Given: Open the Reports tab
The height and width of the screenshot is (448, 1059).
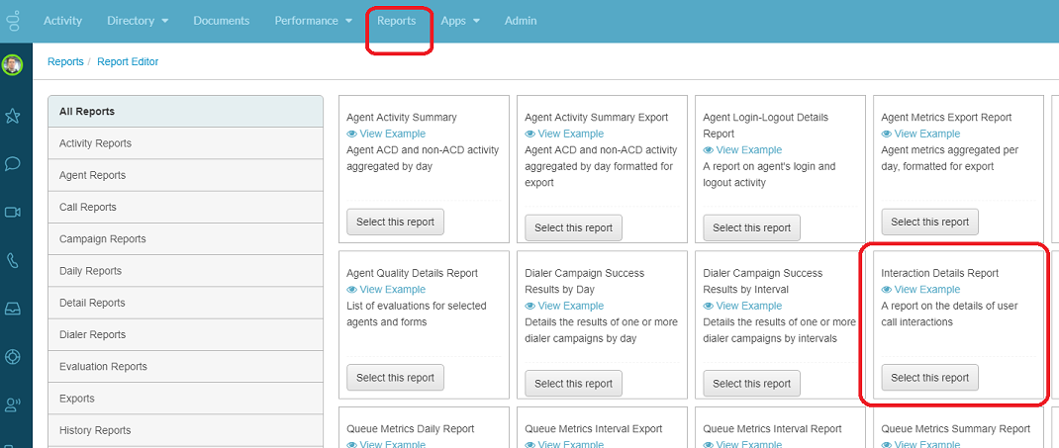Looking at the screenshot, I should tap(397, 21).
